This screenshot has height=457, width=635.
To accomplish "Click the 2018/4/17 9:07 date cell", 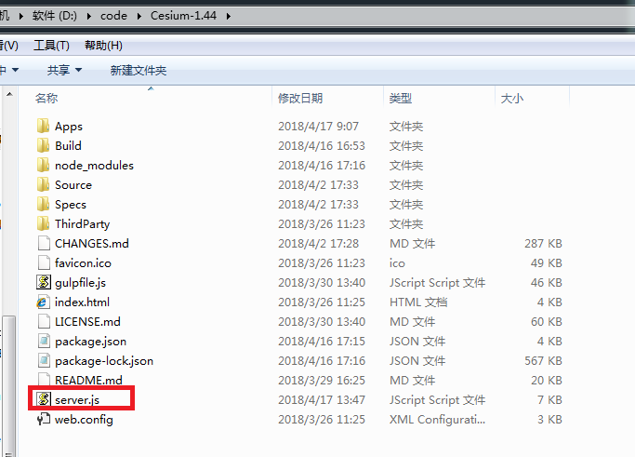I will pyautogui.click(x=318, y=126).
